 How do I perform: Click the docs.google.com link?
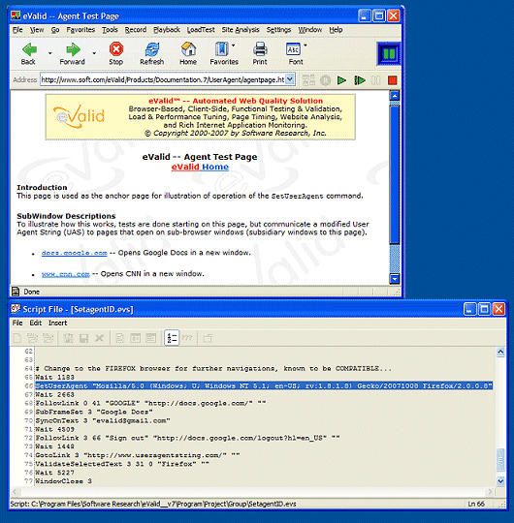point(74,253)
